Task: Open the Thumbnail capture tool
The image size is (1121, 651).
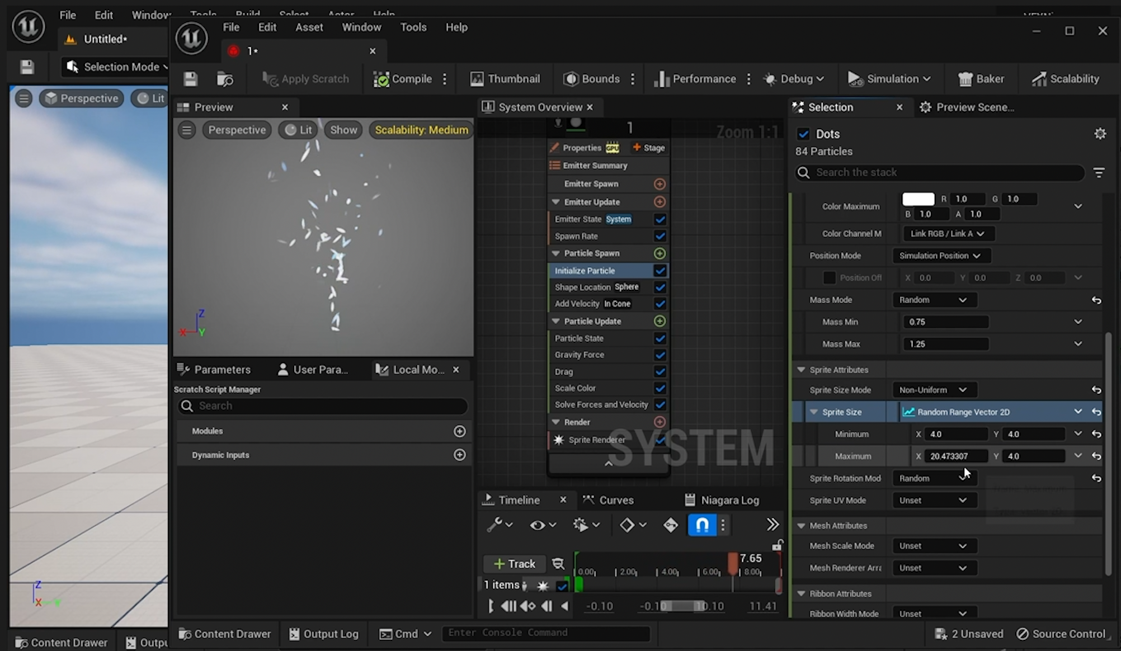Action: pos(477,79)
